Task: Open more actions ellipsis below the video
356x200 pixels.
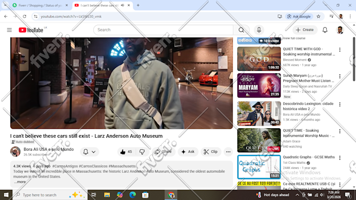Action: click(228, 152)
